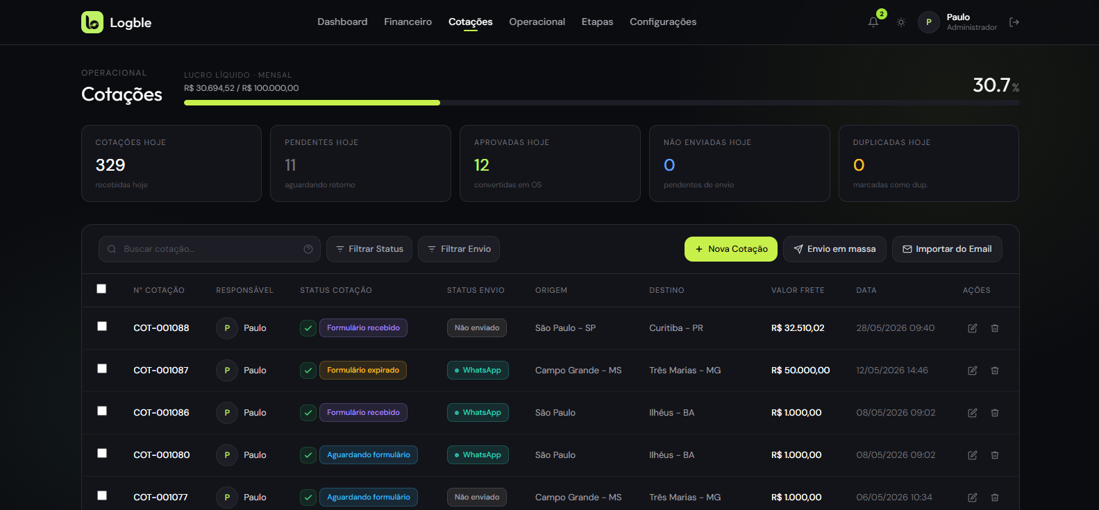
Task: Check the box for COT-001077
Action: coord(102,495)
